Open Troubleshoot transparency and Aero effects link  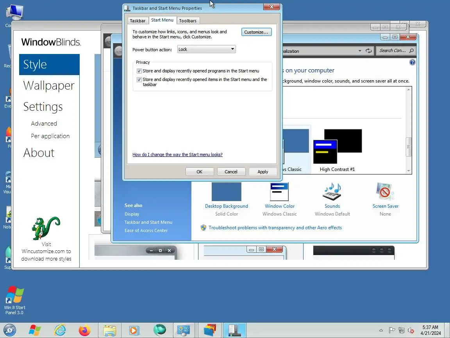coord(275,228)
